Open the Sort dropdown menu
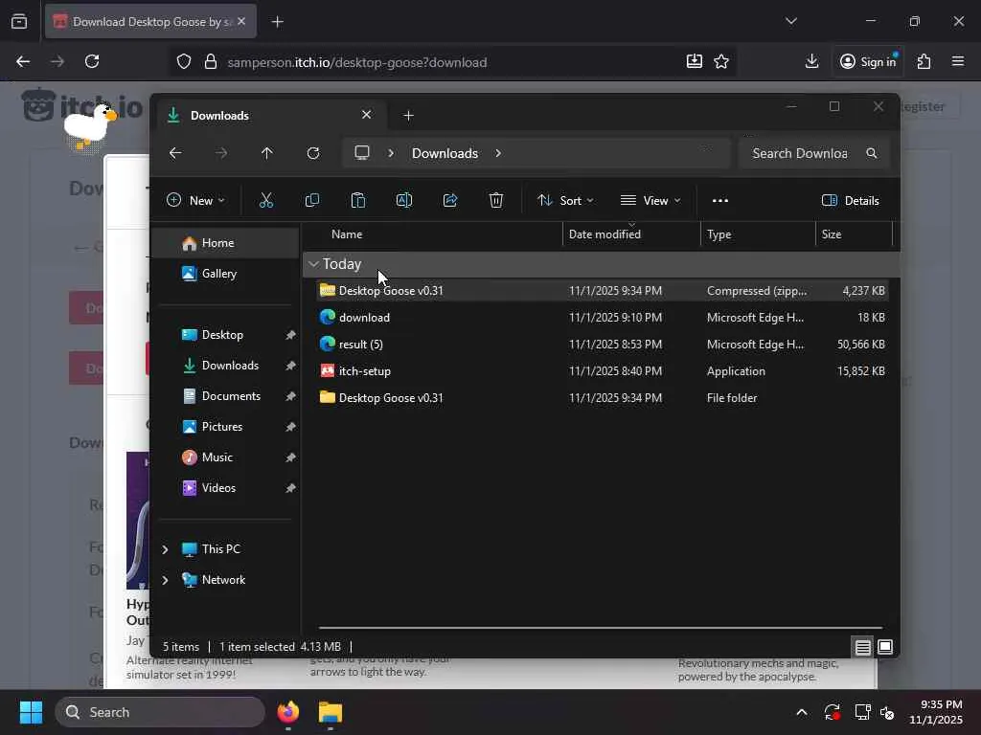This screenshot has height=735, width=981. click(565, 201)
